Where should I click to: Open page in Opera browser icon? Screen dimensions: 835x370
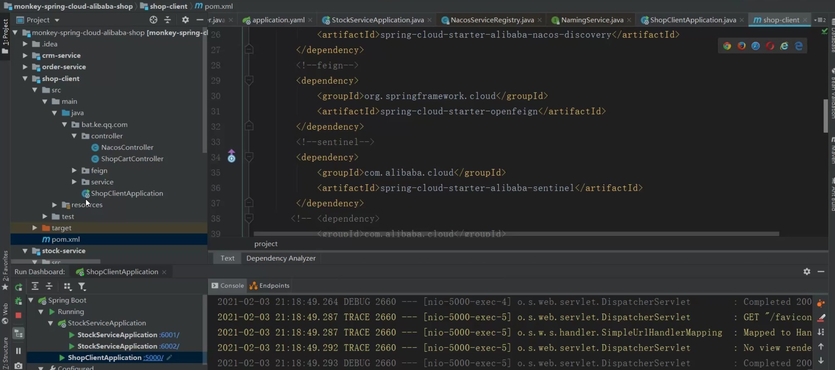770,46
